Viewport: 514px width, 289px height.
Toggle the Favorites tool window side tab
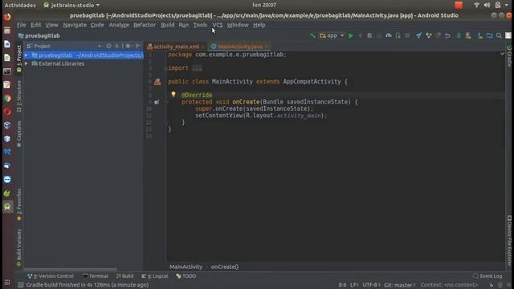19,205
